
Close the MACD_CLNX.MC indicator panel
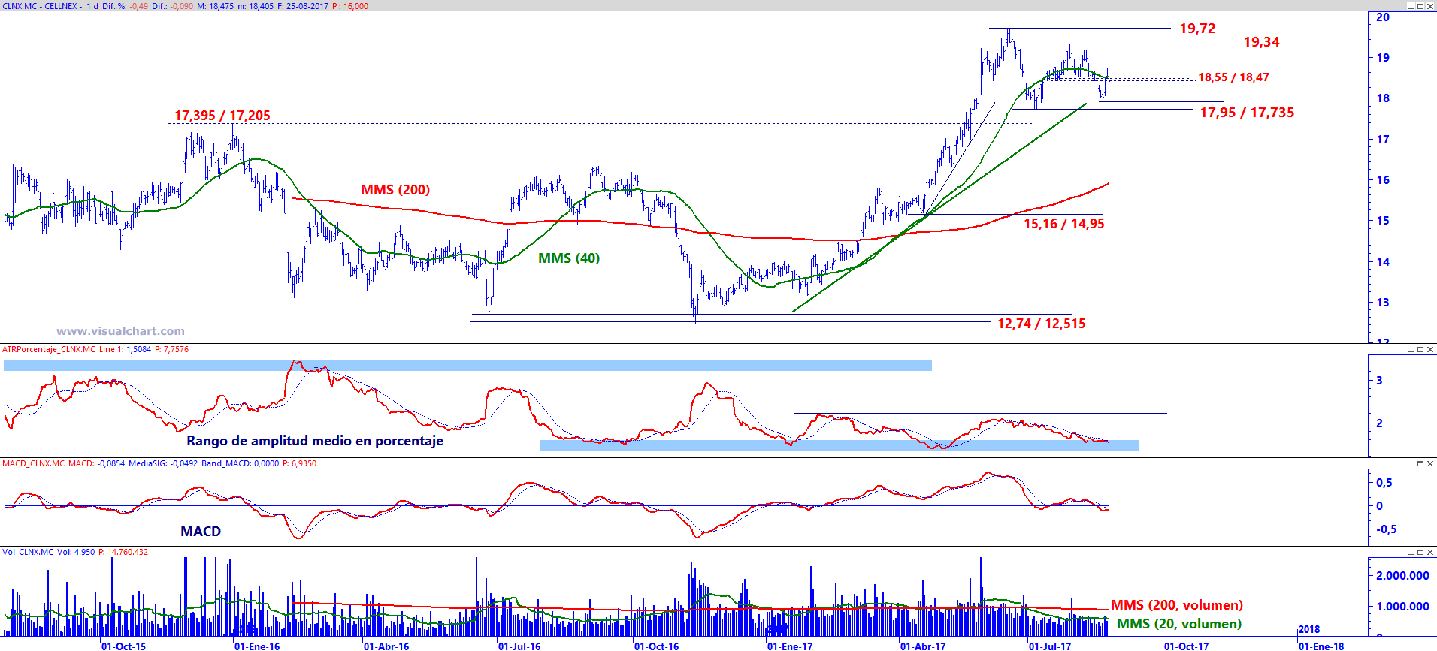[x=1430, y=464]
